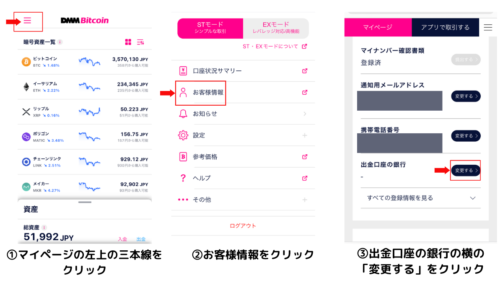Expand 設定 with the plus sign
The height and width of the screenshot is (283, 503).
tap(305, 135)
